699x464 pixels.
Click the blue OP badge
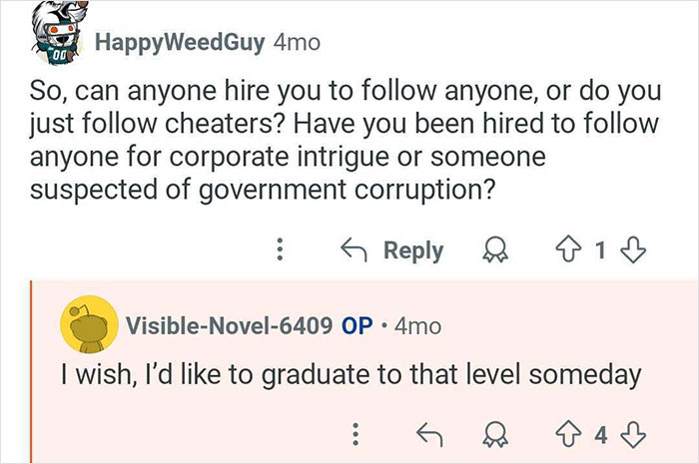[357, 325]
